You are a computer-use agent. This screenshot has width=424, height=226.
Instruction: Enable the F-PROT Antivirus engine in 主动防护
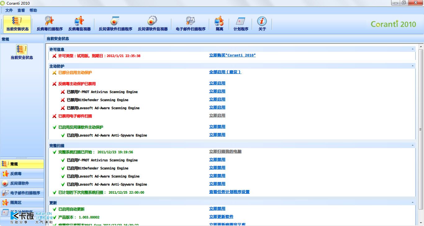click(x=217, y=91)
